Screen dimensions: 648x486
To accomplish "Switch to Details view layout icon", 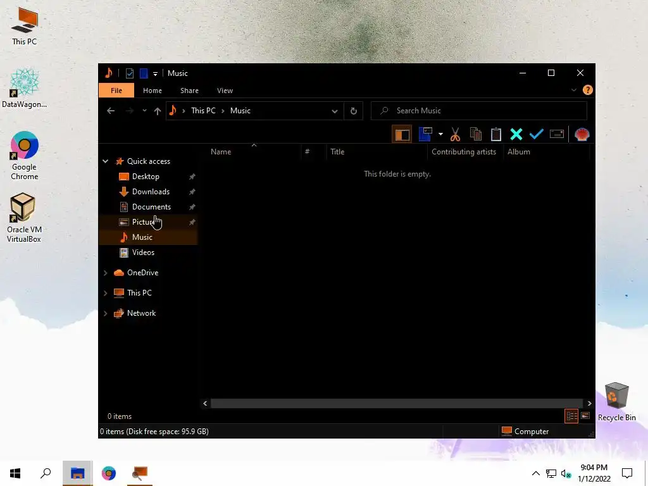I will [x=571, y=416].
